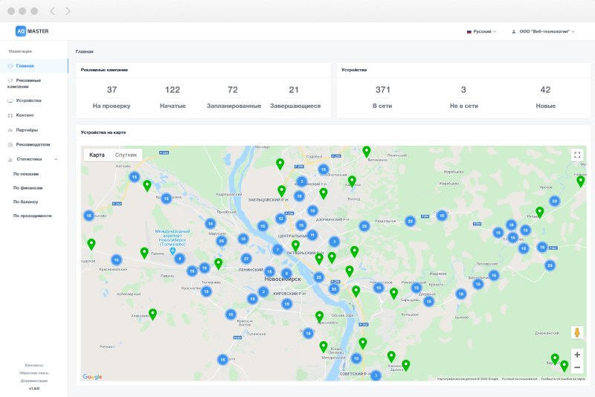
Task: Zoom out the map with minus button
Action: tap(577, 367)
